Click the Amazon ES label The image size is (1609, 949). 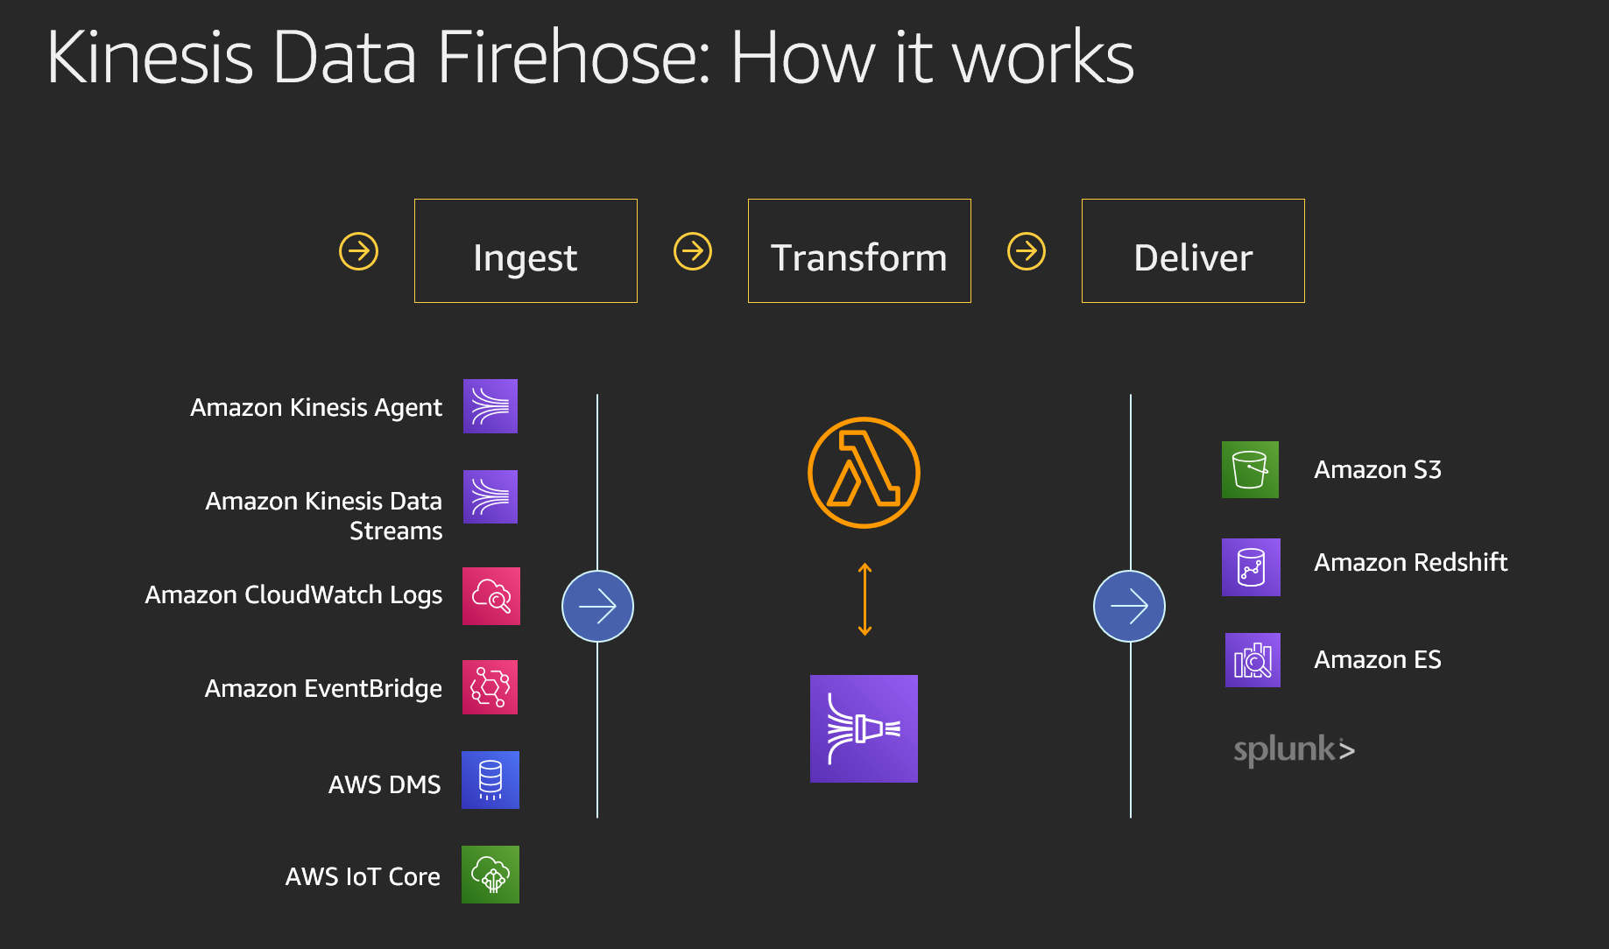pos(1378,659)
